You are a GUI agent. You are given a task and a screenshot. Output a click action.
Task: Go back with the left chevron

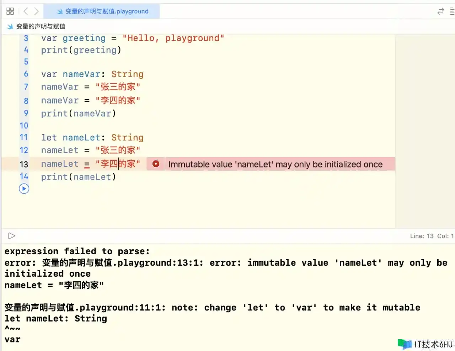click(25, 11)
